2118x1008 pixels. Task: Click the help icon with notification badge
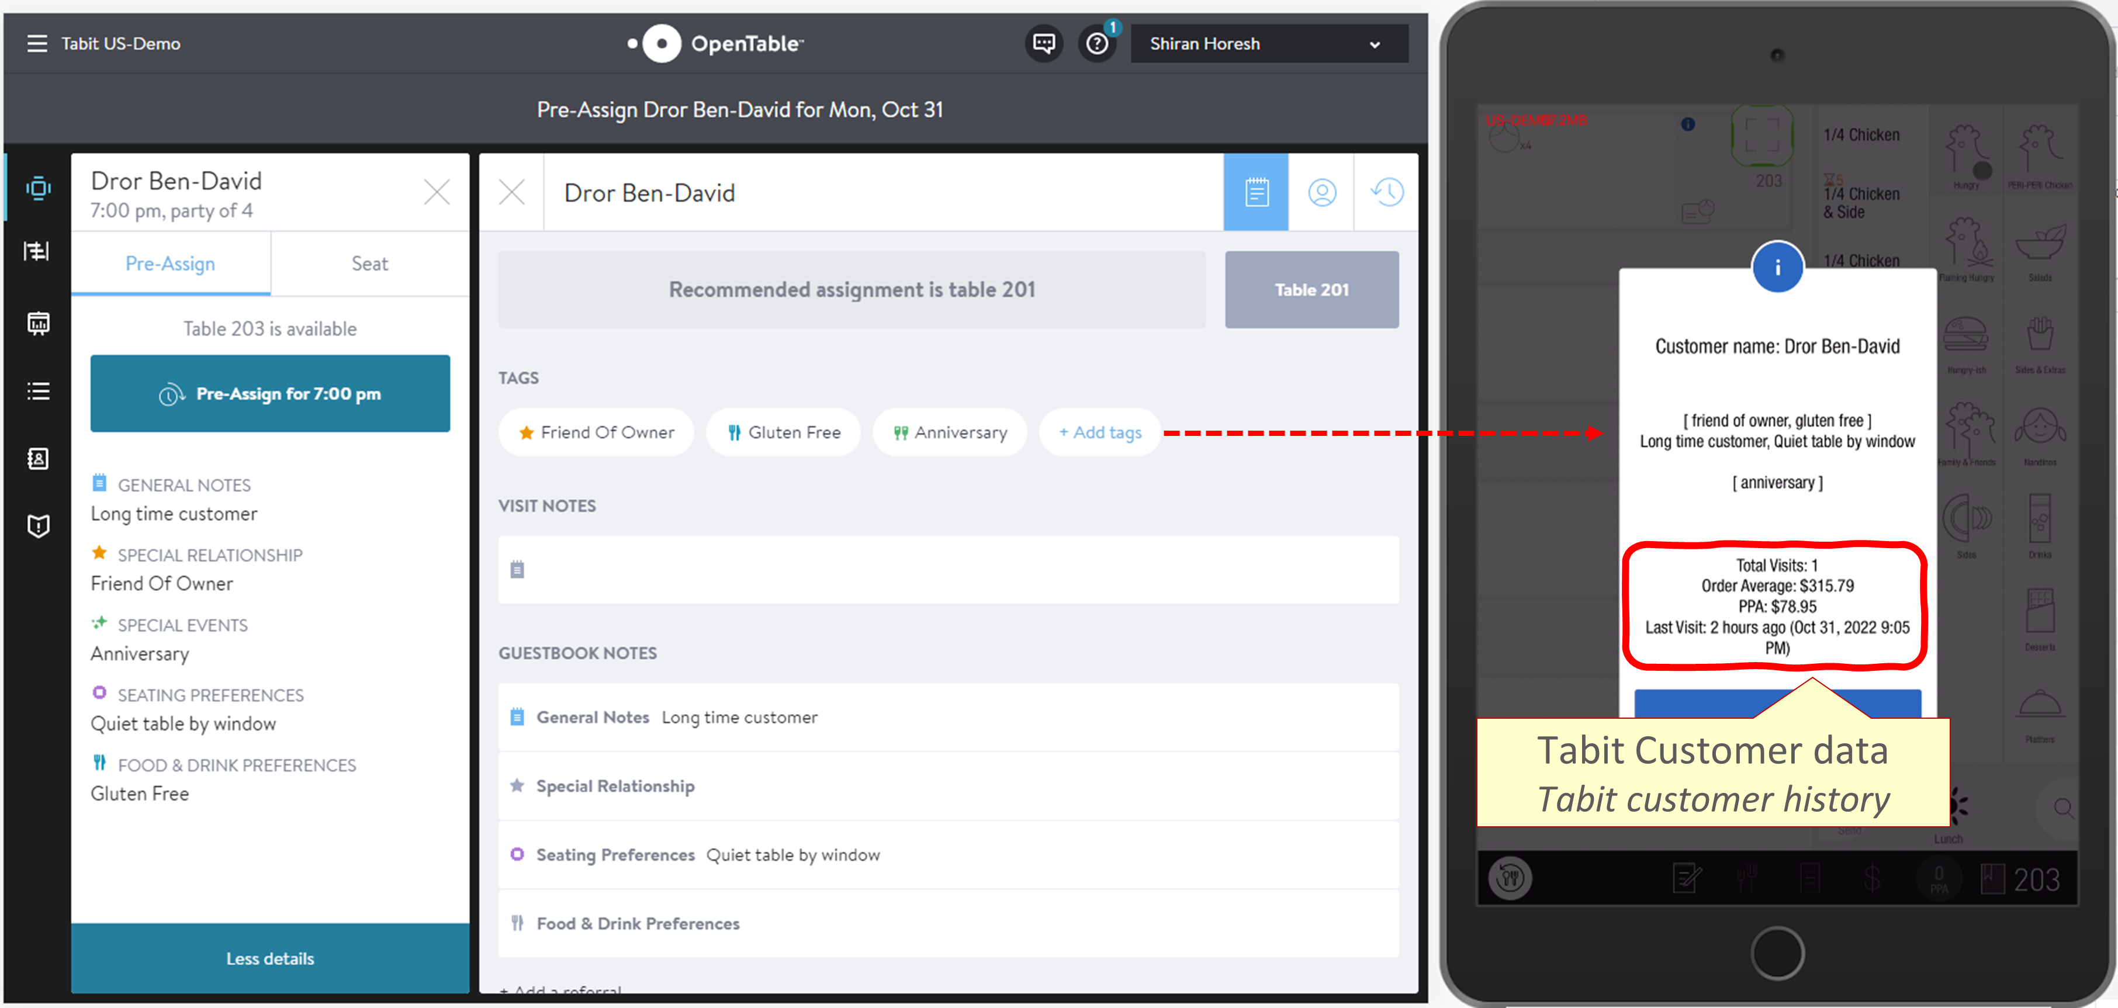1098,43
